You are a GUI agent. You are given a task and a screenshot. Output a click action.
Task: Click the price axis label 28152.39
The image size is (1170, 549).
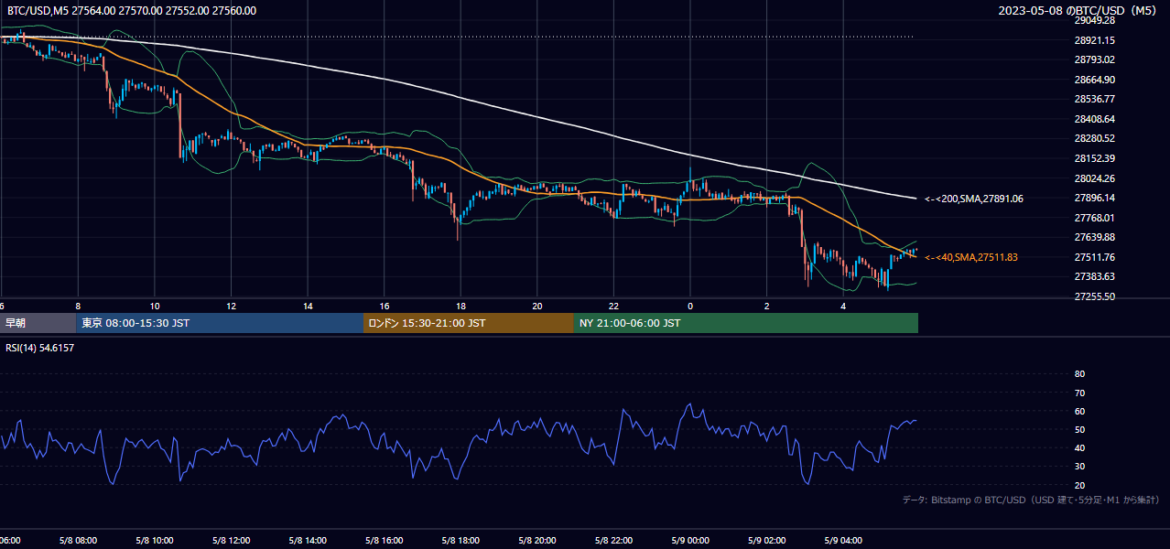1094,158
